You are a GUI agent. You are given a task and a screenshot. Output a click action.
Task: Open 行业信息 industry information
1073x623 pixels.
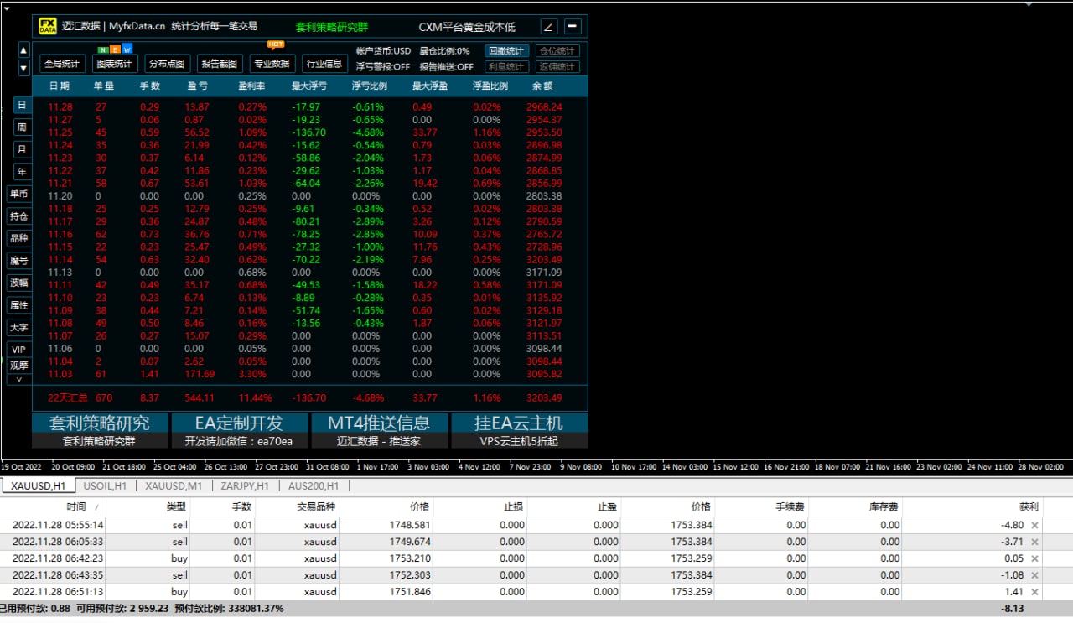[x=324, y=64]
